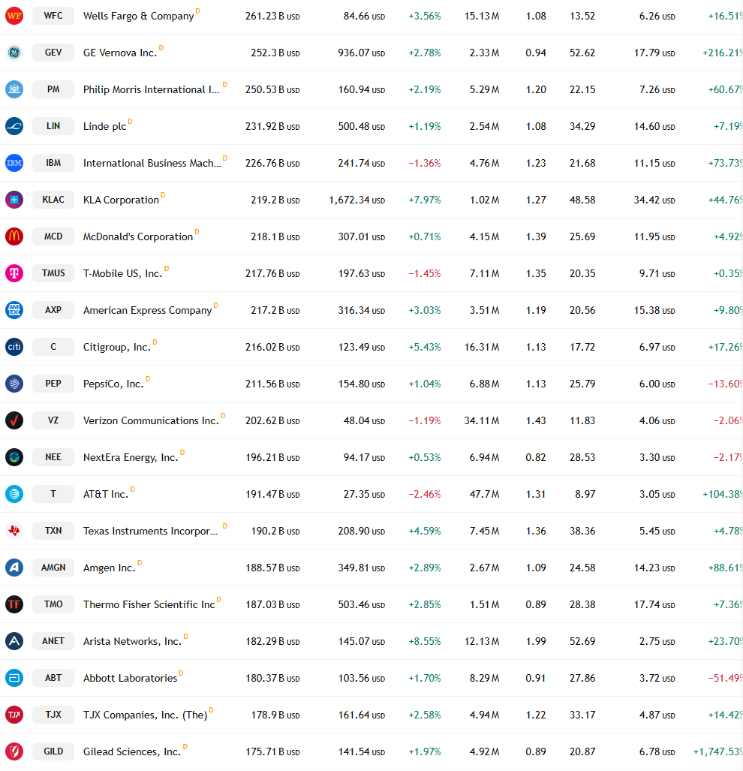Click Gilead market cap 175.71 B USD
The height and width of the screenshot is (771, 743).
[272, 751]
